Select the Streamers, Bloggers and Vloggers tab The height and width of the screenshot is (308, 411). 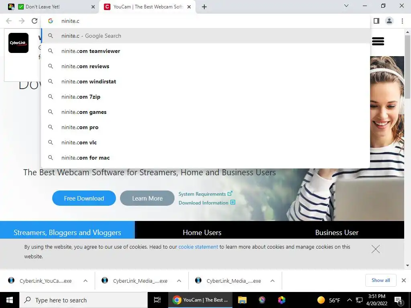(x=67, y=230)
